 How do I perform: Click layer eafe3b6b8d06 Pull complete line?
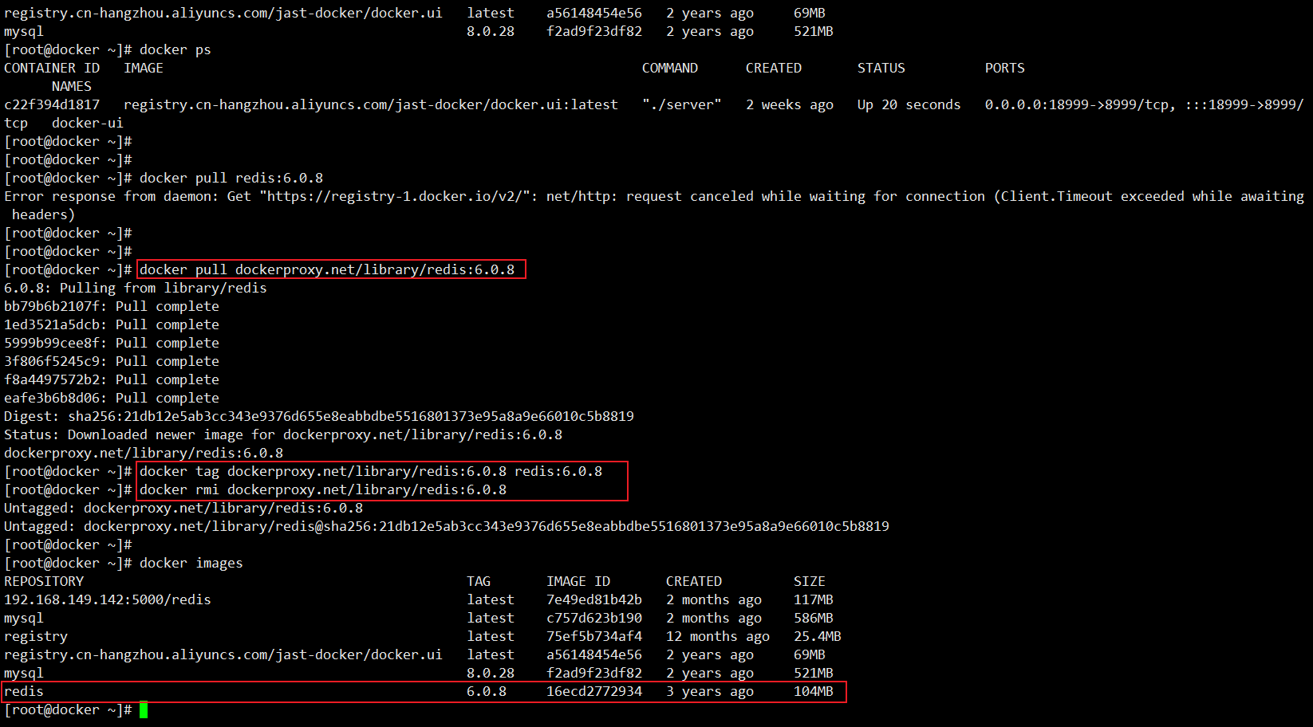point(112,398)
